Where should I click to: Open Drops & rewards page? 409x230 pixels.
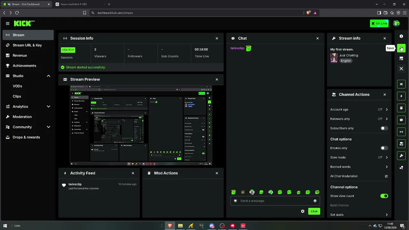28,137
